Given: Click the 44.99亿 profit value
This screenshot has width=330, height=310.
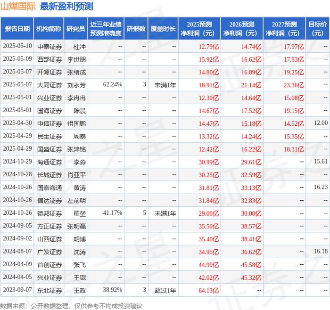Looking at the screenshot, I should coord(208,265).
